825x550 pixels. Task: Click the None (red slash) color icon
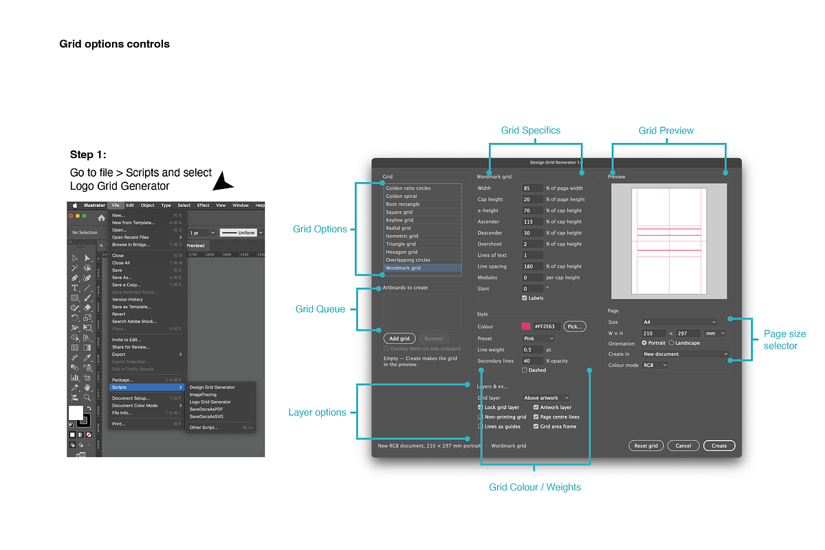(x=89, y=434)
